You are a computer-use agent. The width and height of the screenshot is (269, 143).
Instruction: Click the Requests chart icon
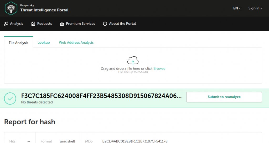[33, 24]
